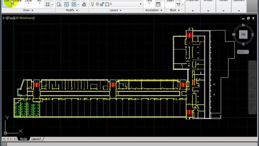
Task: Expand the Draw panel
Action: tap(28, 10)
